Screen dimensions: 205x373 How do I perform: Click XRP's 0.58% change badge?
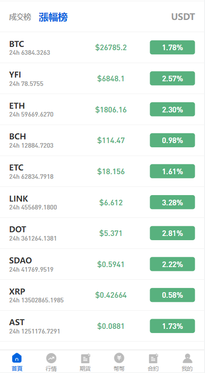[172, 295]
